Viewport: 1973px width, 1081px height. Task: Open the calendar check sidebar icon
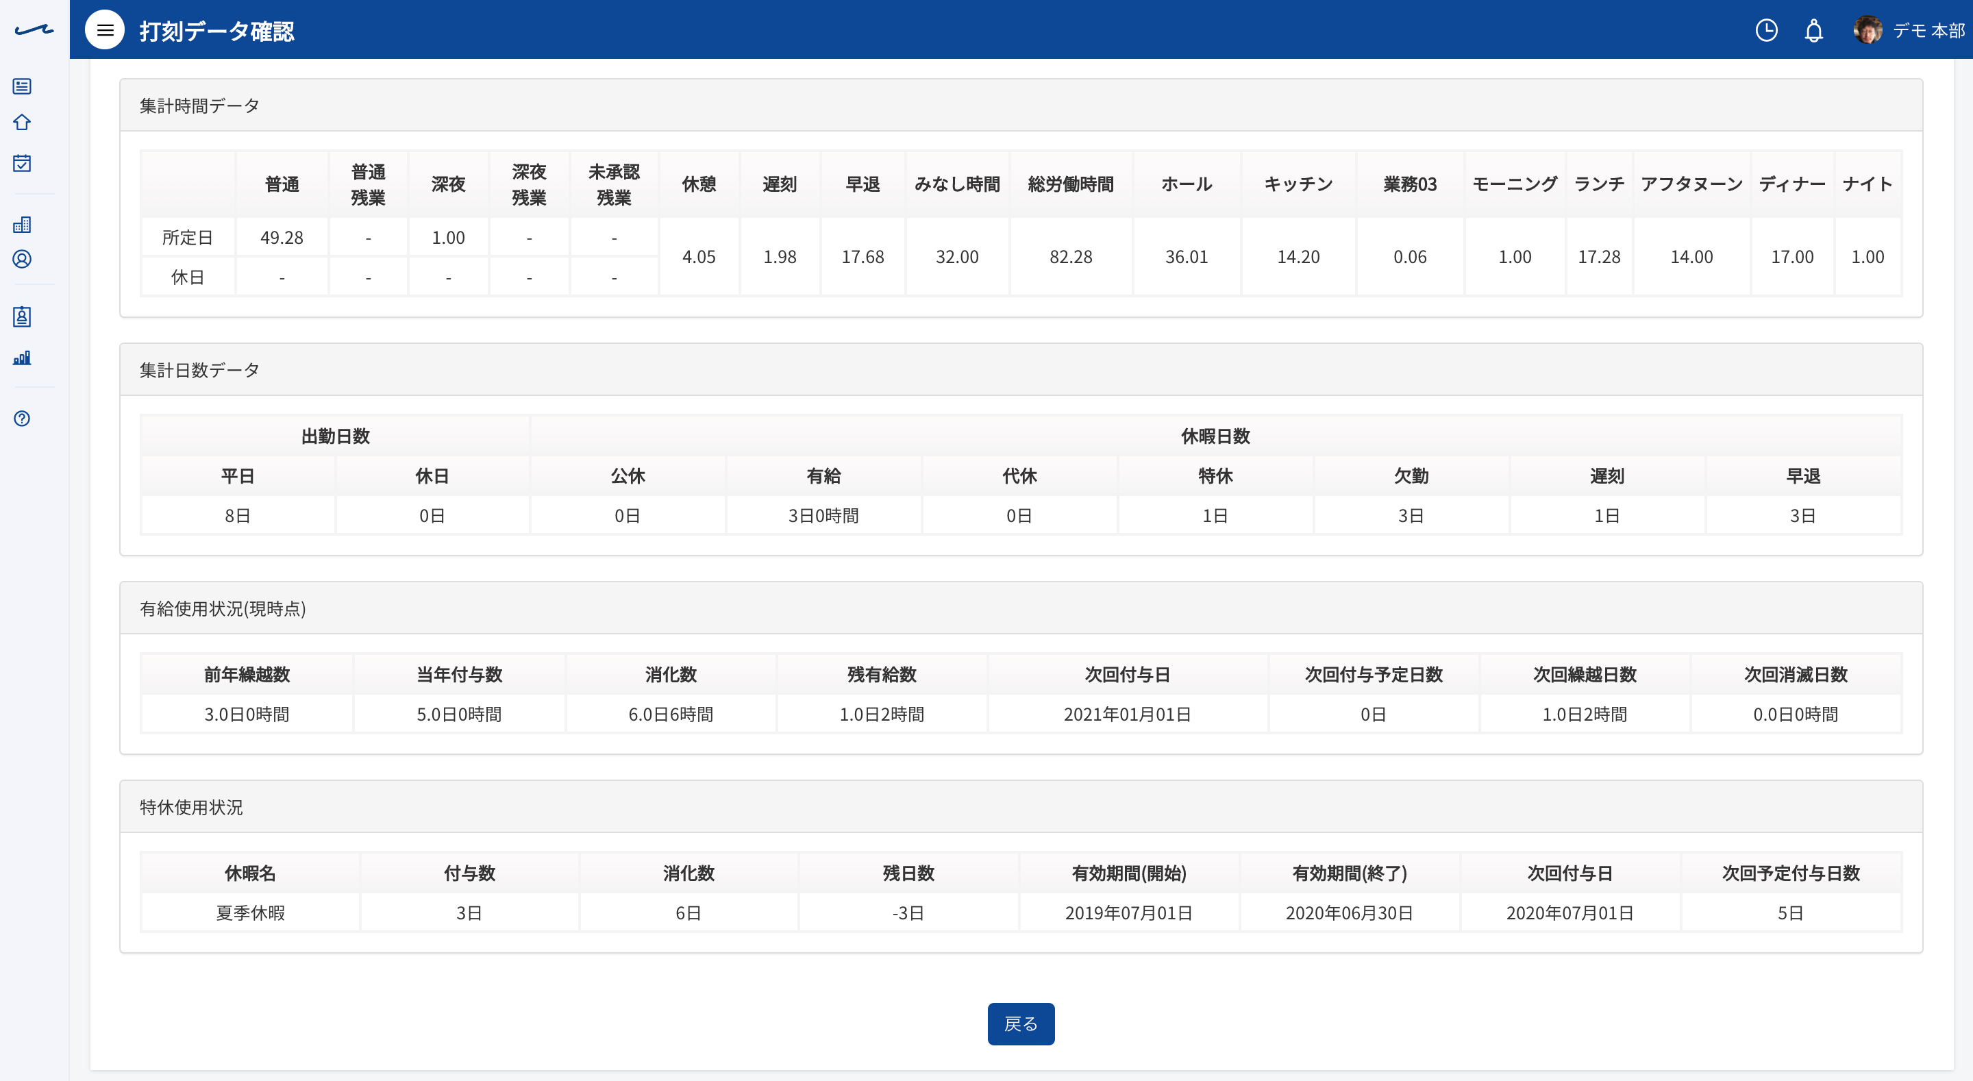(22, 163)
